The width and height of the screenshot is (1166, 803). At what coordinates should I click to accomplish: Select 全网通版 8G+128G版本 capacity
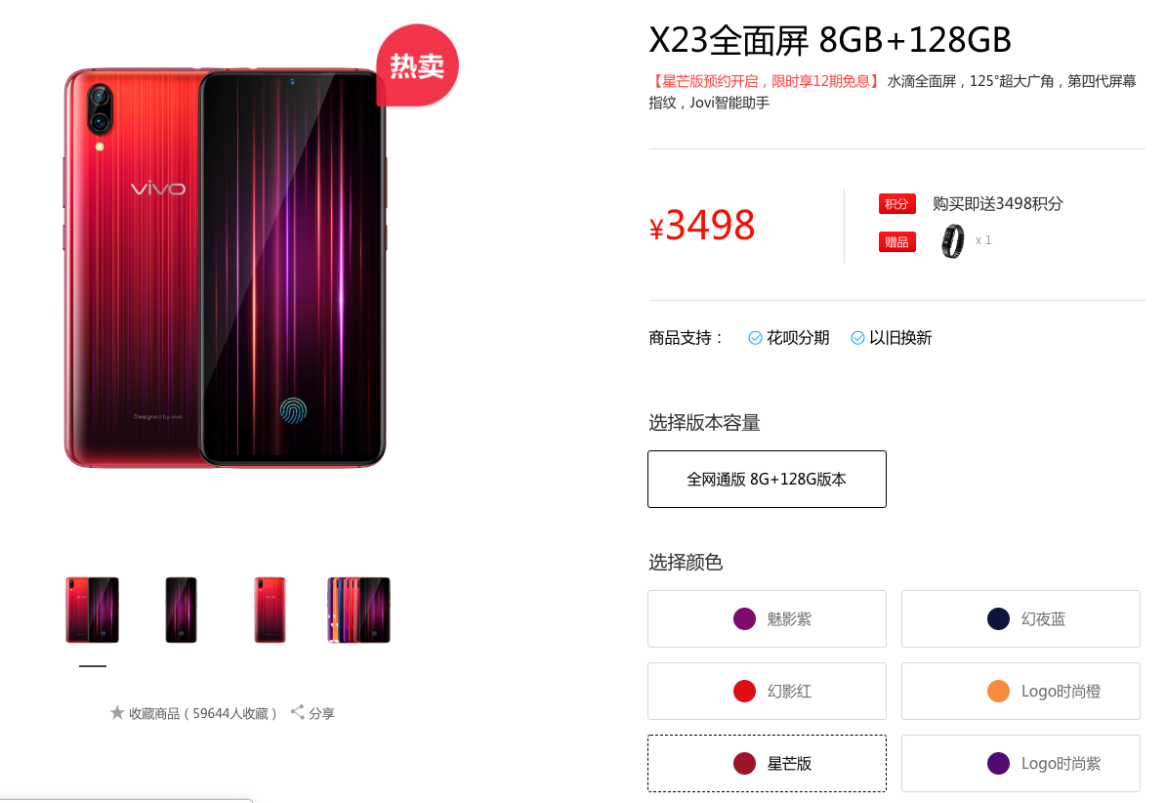[767, 480]
